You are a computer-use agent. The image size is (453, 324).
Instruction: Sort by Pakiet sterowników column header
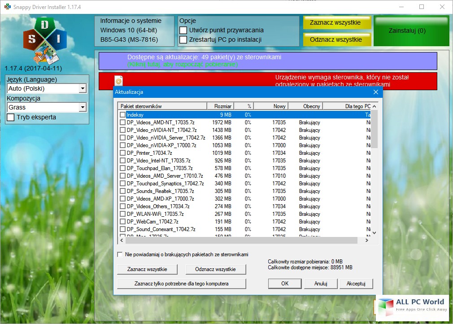(x=162, y=106)
